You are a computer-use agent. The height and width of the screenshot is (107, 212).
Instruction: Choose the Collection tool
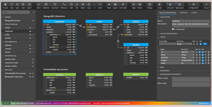[46, 6]
